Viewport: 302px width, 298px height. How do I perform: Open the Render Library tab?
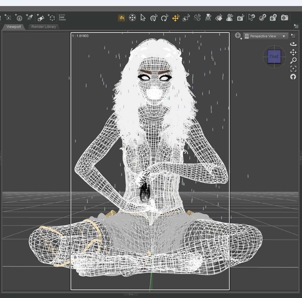tap(44, 27)
